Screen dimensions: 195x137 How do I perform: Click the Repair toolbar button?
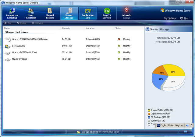(22, 23)
